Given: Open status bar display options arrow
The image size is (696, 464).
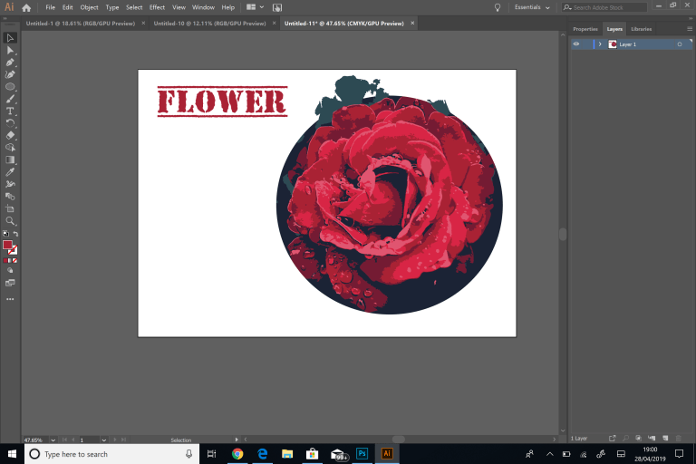Looking at the screenshot, I should pos(237,440).
